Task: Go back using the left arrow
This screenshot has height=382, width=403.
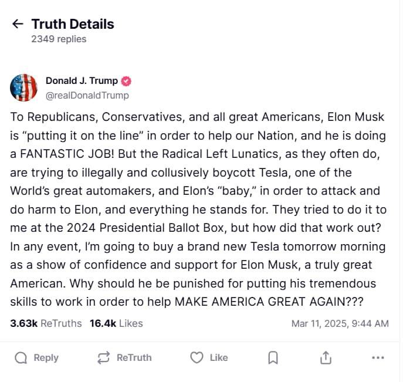Action: [18, 24]
